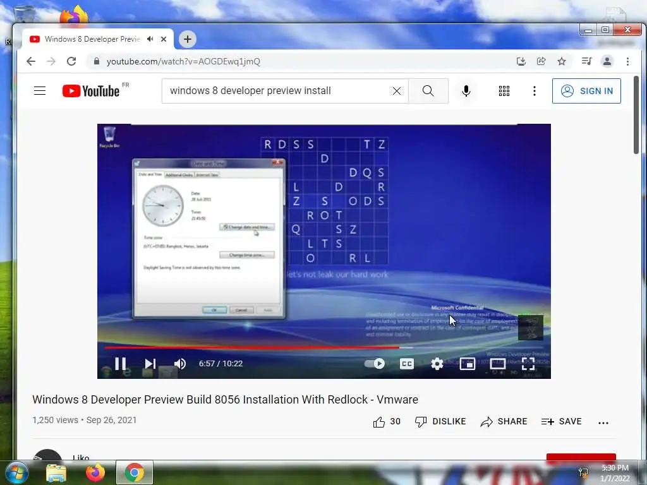The width and height of the screenshot is (647, 485).
Task: Open the taskbar clock and date
Action: tap(615, 473)
